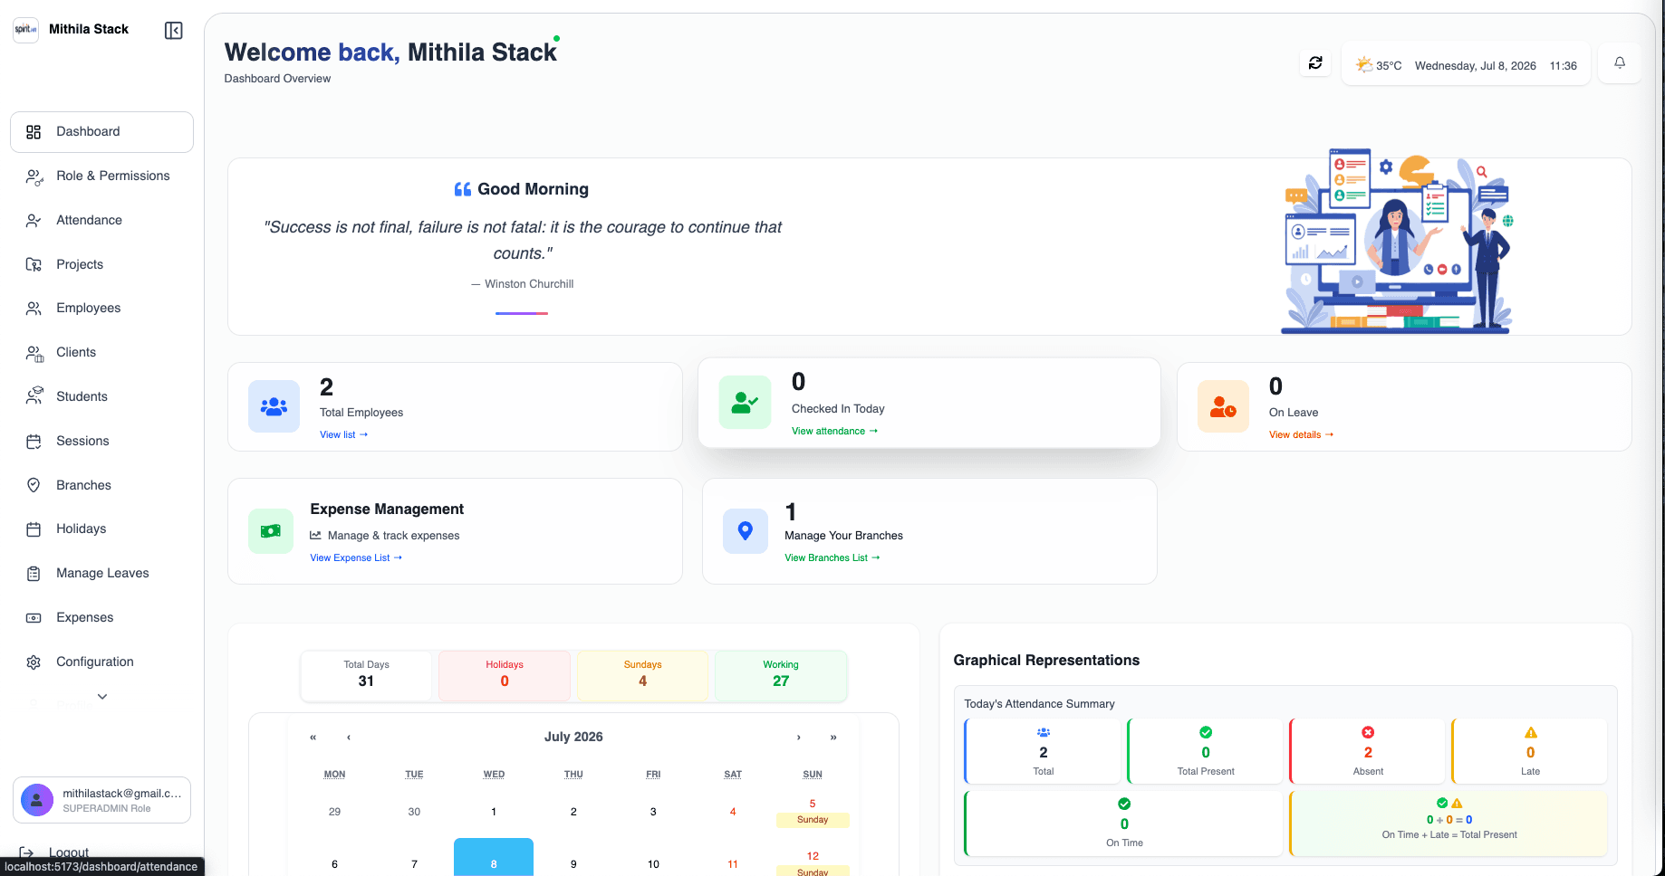Click the Total Days 31 tile
This screenshot has width=1665, height=876.
(x=366, y=676)
